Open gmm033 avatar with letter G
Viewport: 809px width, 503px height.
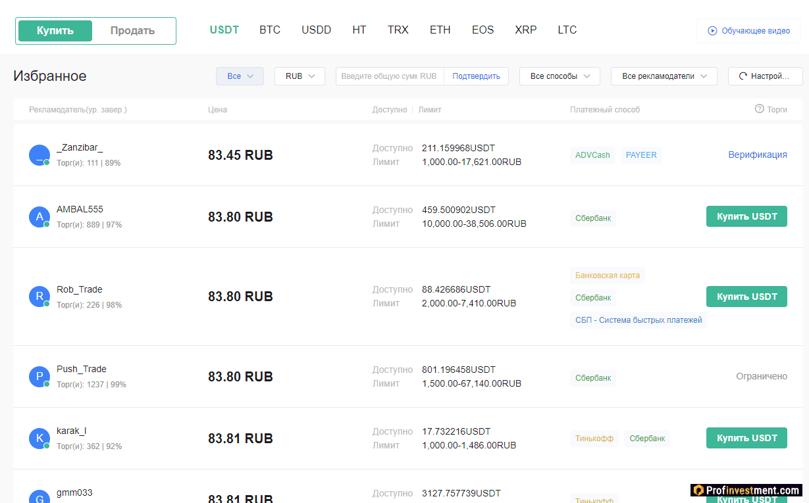39,496
